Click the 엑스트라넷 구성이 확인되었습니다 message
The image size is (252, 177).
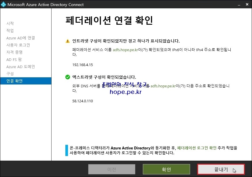click(x=104, y=77)
